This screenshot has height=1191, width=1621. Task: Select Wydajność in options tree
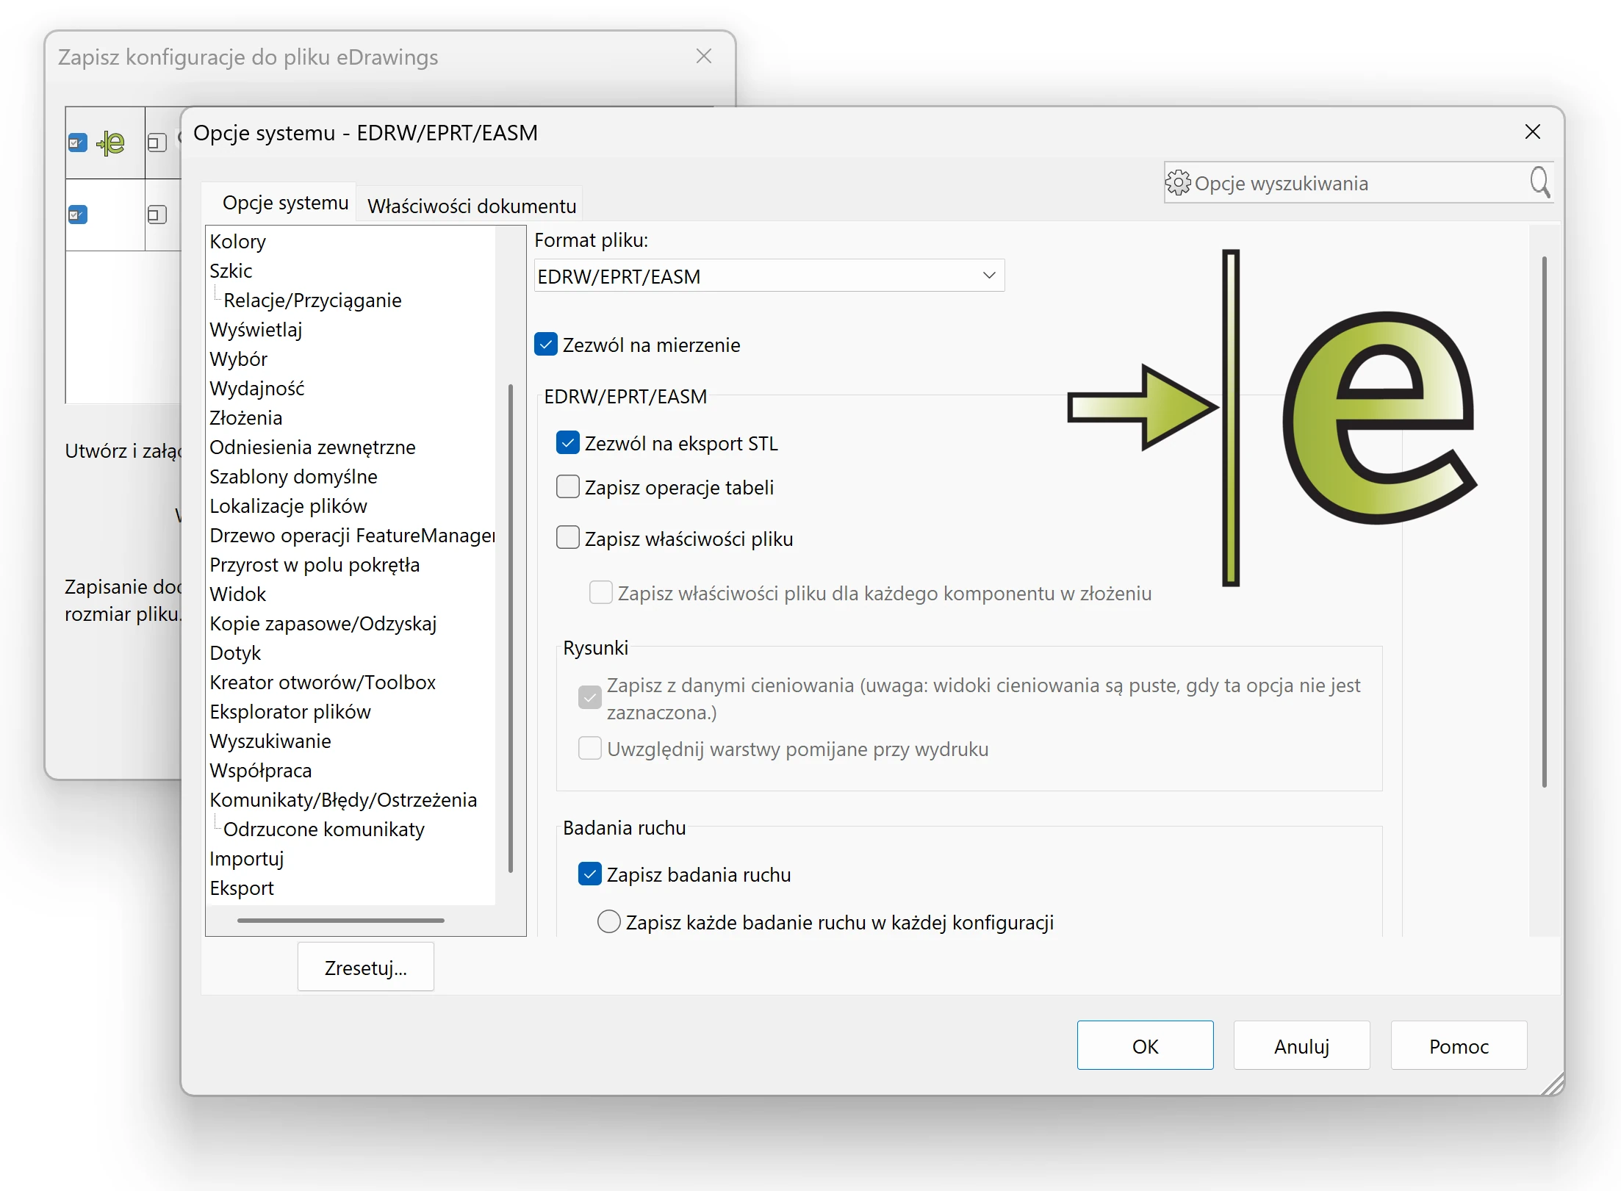point(256,389)
